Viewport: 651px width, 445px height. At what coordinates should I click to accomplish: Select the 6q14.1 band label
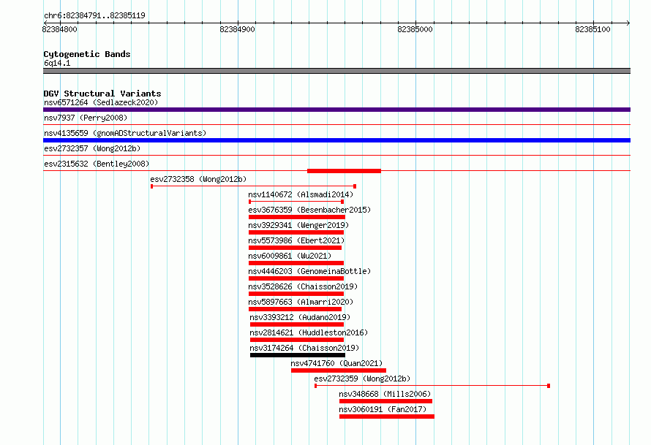pyautogui.click(x=57, y=63)
